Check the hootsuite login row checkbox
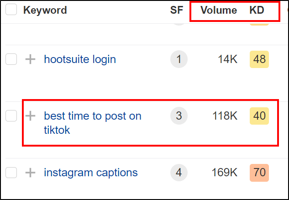 pos(11,59)
